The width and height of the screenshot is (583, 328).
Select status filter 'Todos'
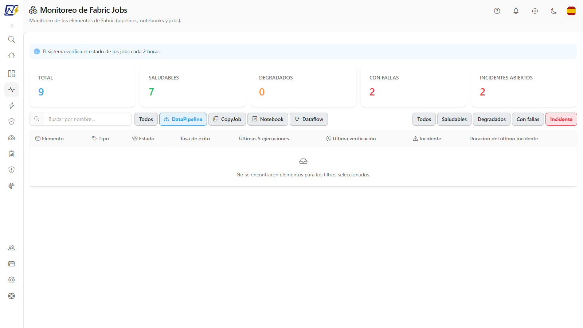pos(424,119)
